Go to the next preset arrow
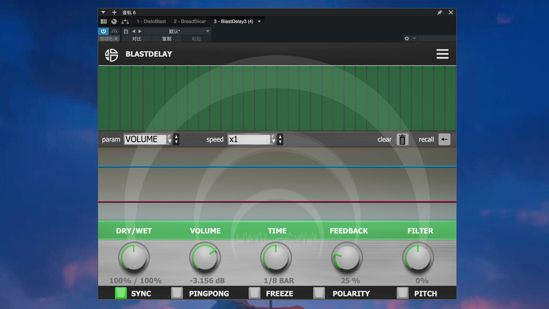Viewport: 549px width, 309px height. tap(140, 31)
